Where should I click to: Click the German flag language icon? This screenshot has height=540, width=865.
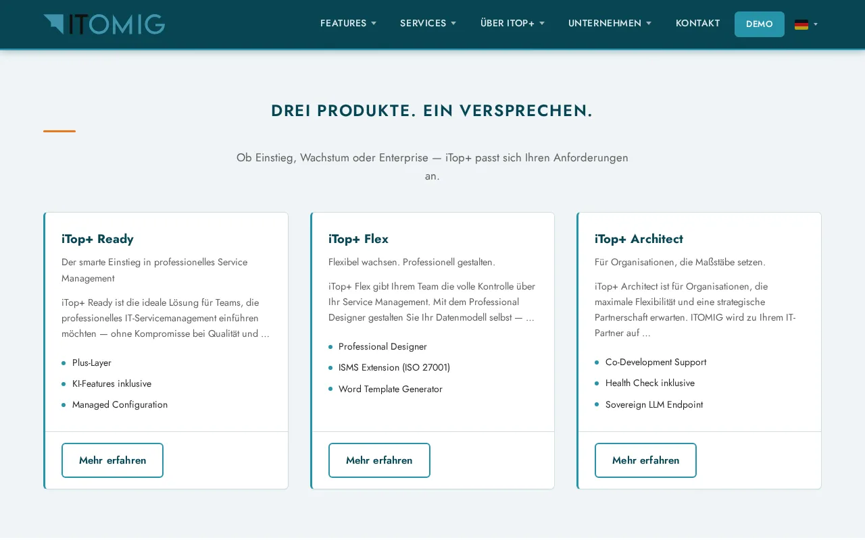pos(801,24)
